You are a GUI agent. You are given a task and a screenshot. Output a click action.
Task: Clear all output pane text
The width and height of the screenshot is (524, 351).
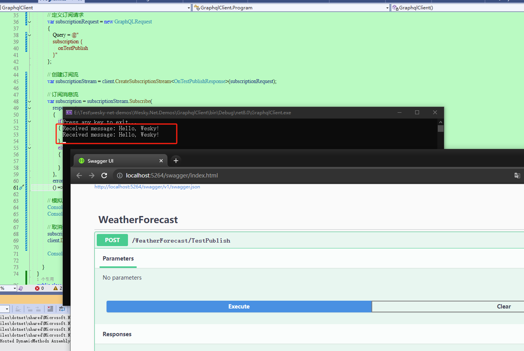point(50,309)
